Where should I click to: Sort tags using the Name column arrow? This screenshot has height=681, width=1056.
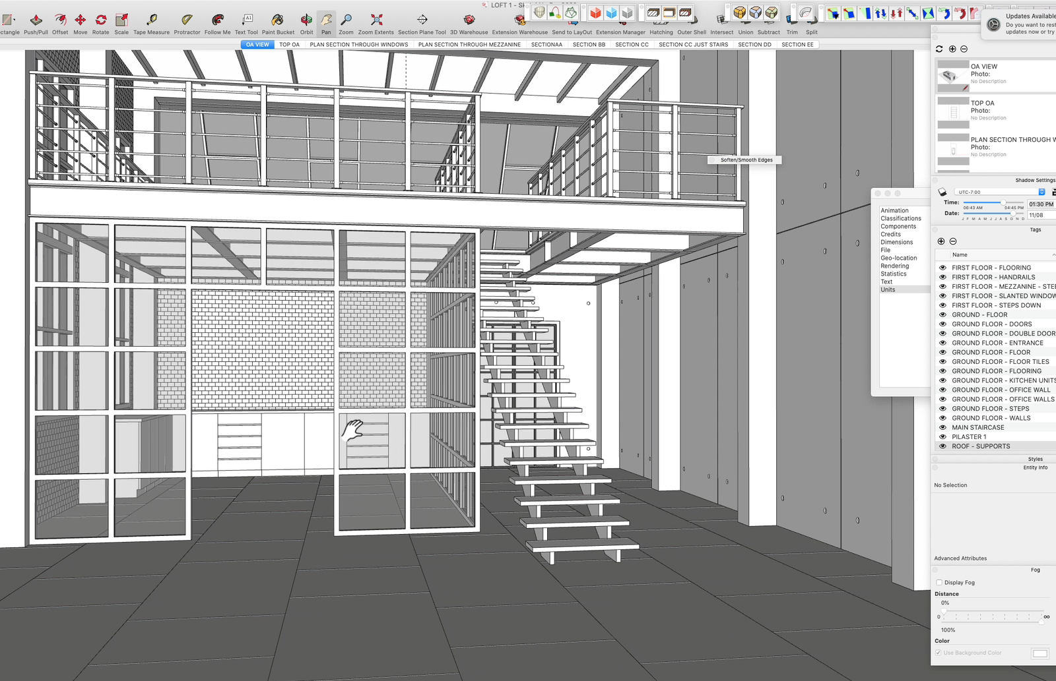coord(1053,254)
